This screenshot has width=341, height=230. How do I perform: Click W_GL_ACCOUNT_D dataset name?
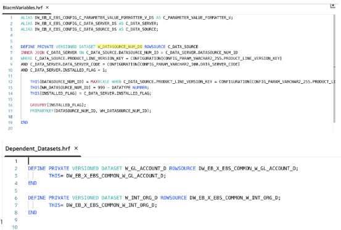pyautogui.click(x=146, y=168)
